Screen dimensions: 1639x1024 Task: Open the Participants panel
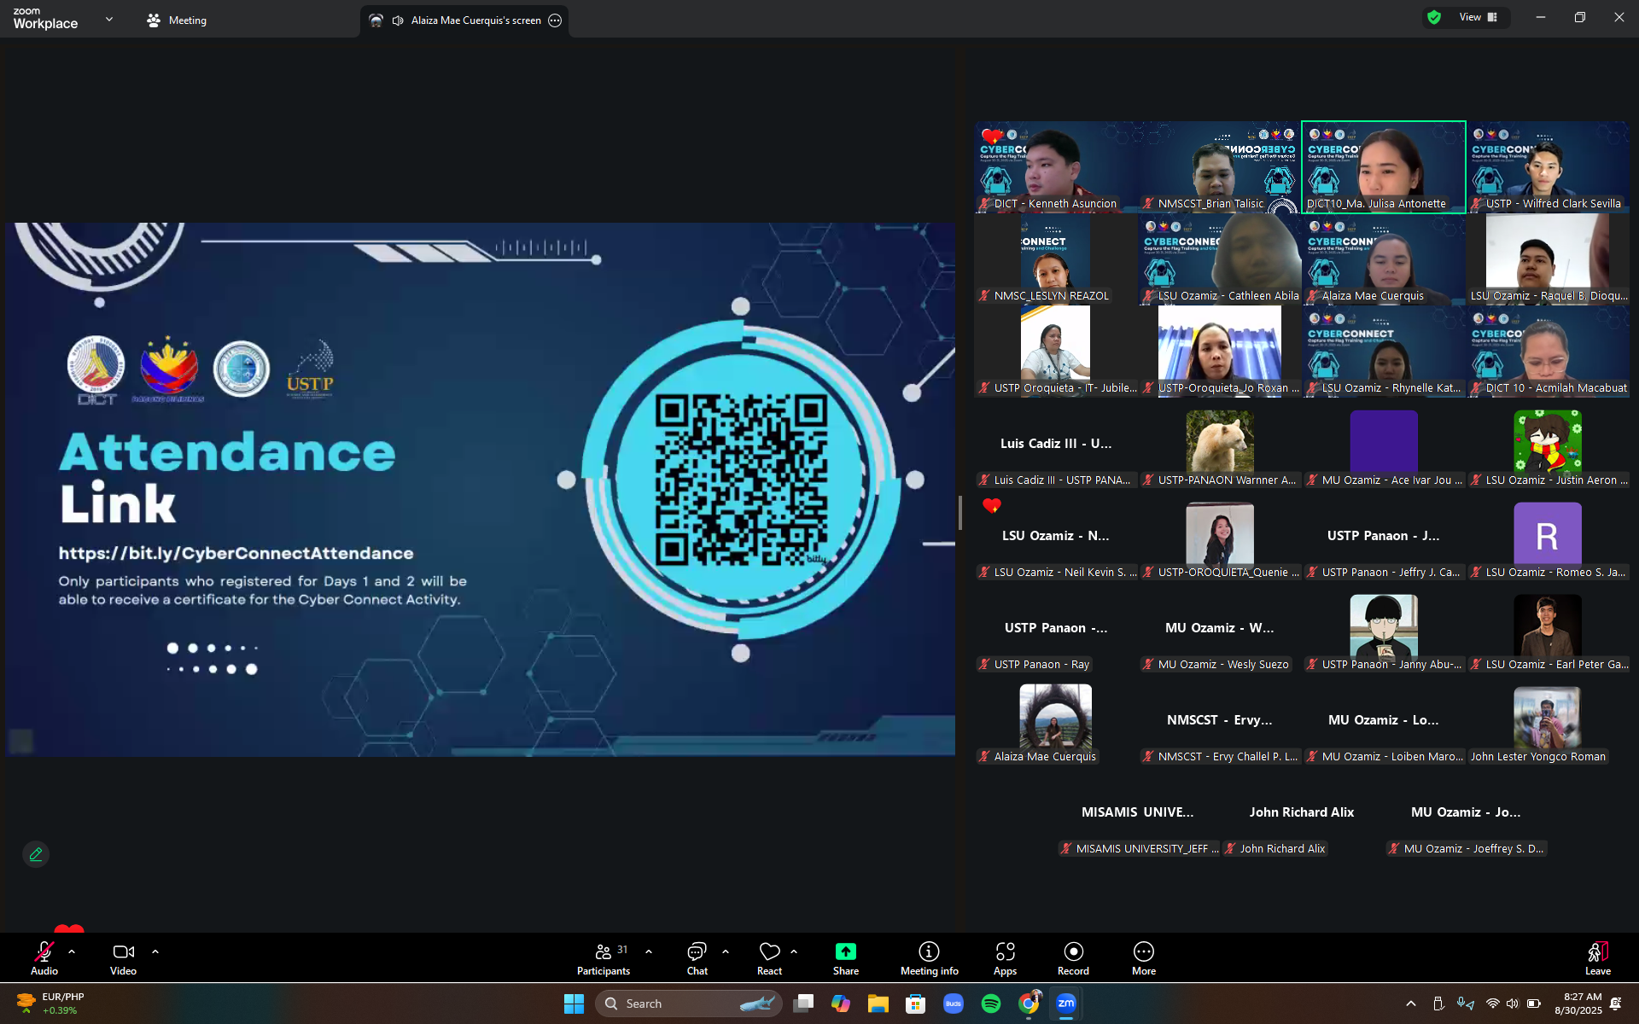603,957
